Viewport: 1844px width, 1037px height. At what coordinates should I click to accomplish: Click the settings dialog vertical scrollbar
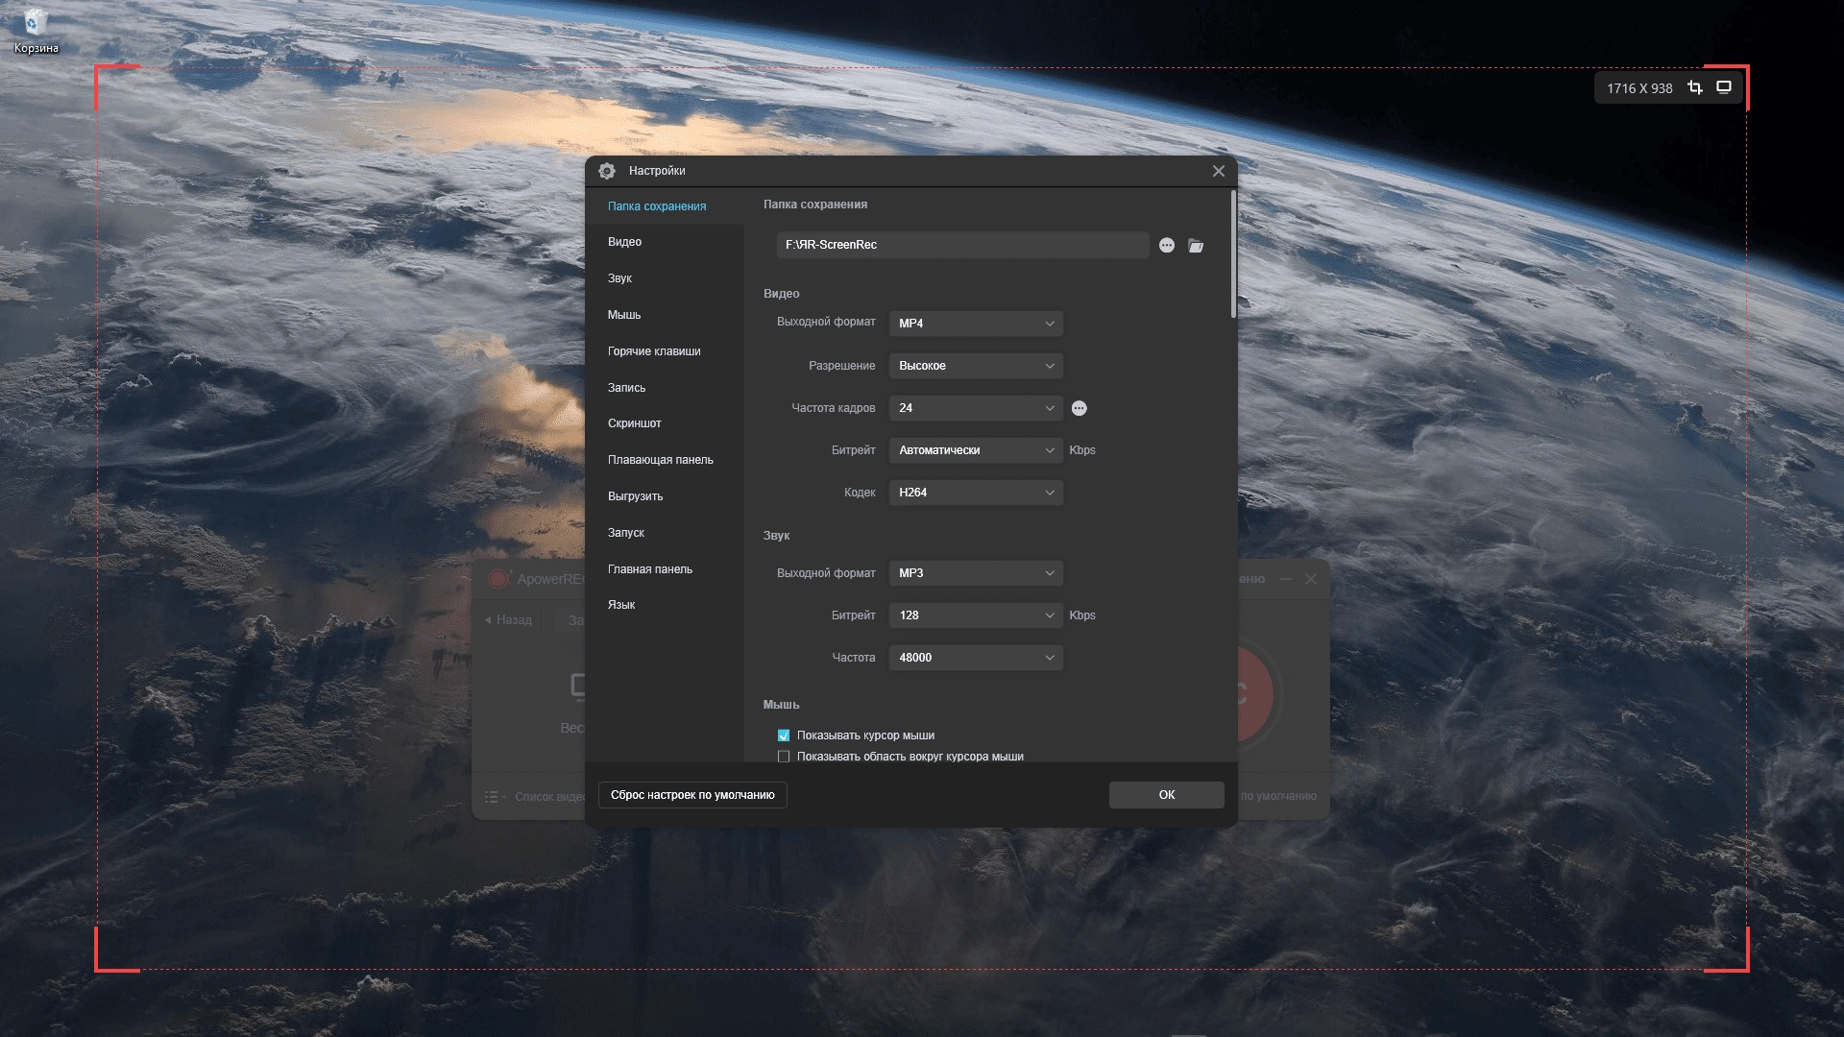[x=1233, y=254]
